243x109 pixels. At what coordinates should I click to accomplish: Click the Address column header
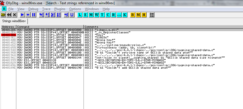point(8,27)
